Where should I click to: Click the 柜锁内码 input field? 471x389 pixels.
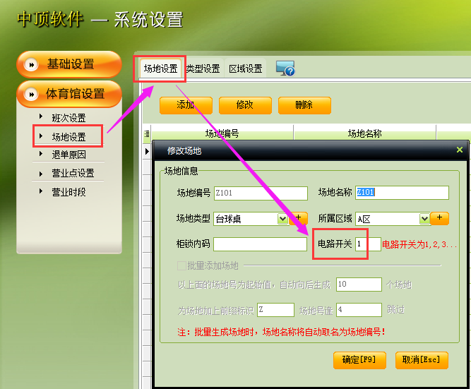[x=260, y=244]
